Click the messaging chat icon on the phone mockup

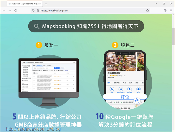(121, 89)
